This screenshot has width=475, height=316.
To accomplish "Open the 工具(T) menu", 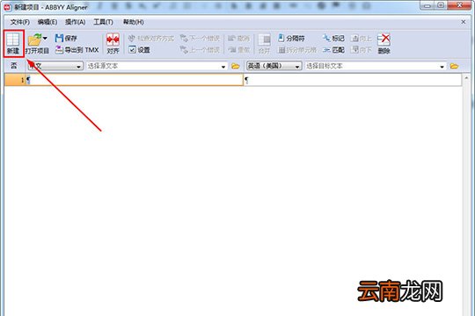I will pos(103,22).
